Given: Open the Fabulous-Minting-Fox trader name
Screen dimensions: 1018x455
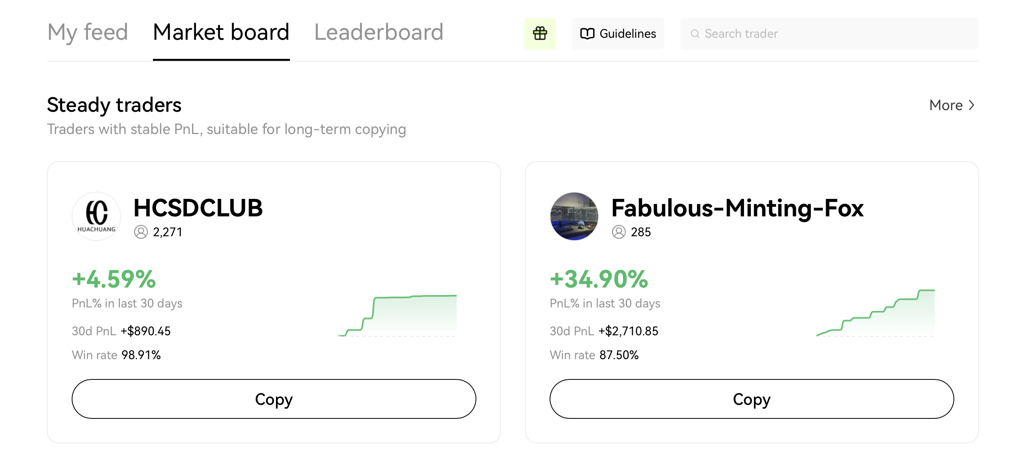Looking at the screenshot, I should [x=738, y=208].
